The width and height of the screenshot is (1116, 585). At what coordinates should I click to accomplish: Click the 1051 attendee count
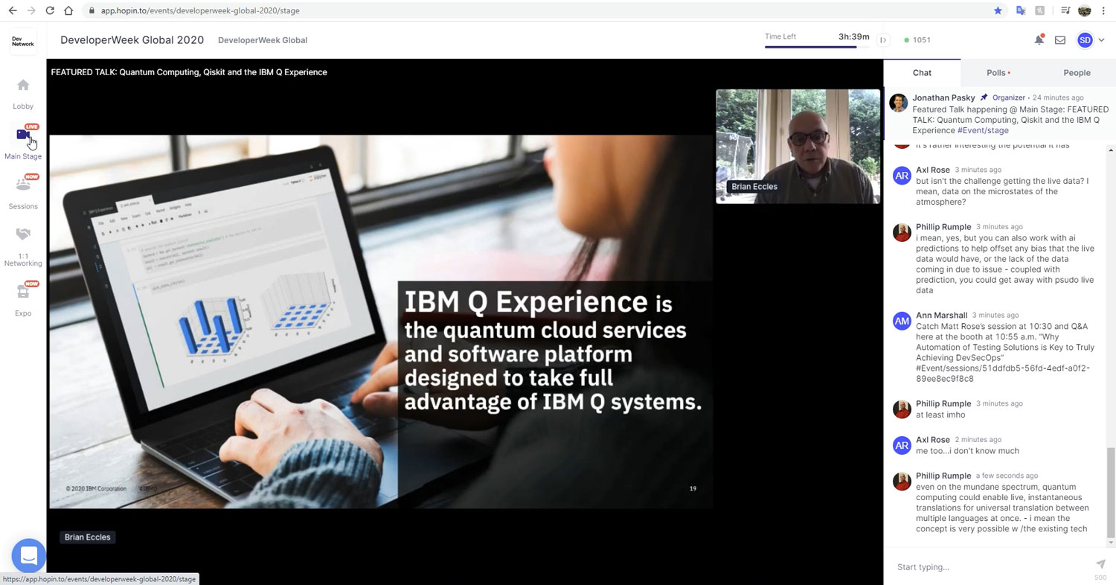point(917,40)
